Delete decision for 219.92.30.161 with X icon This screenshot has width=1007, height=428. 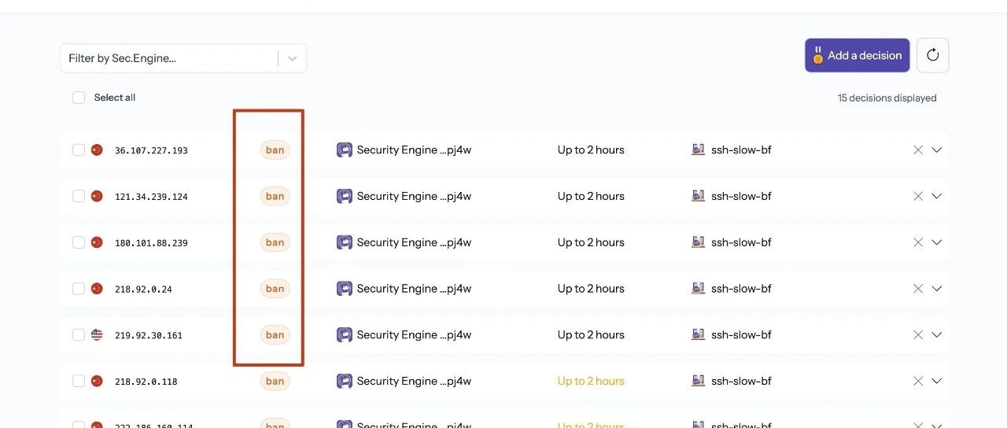pyautogui.click(x=918, y=334)
